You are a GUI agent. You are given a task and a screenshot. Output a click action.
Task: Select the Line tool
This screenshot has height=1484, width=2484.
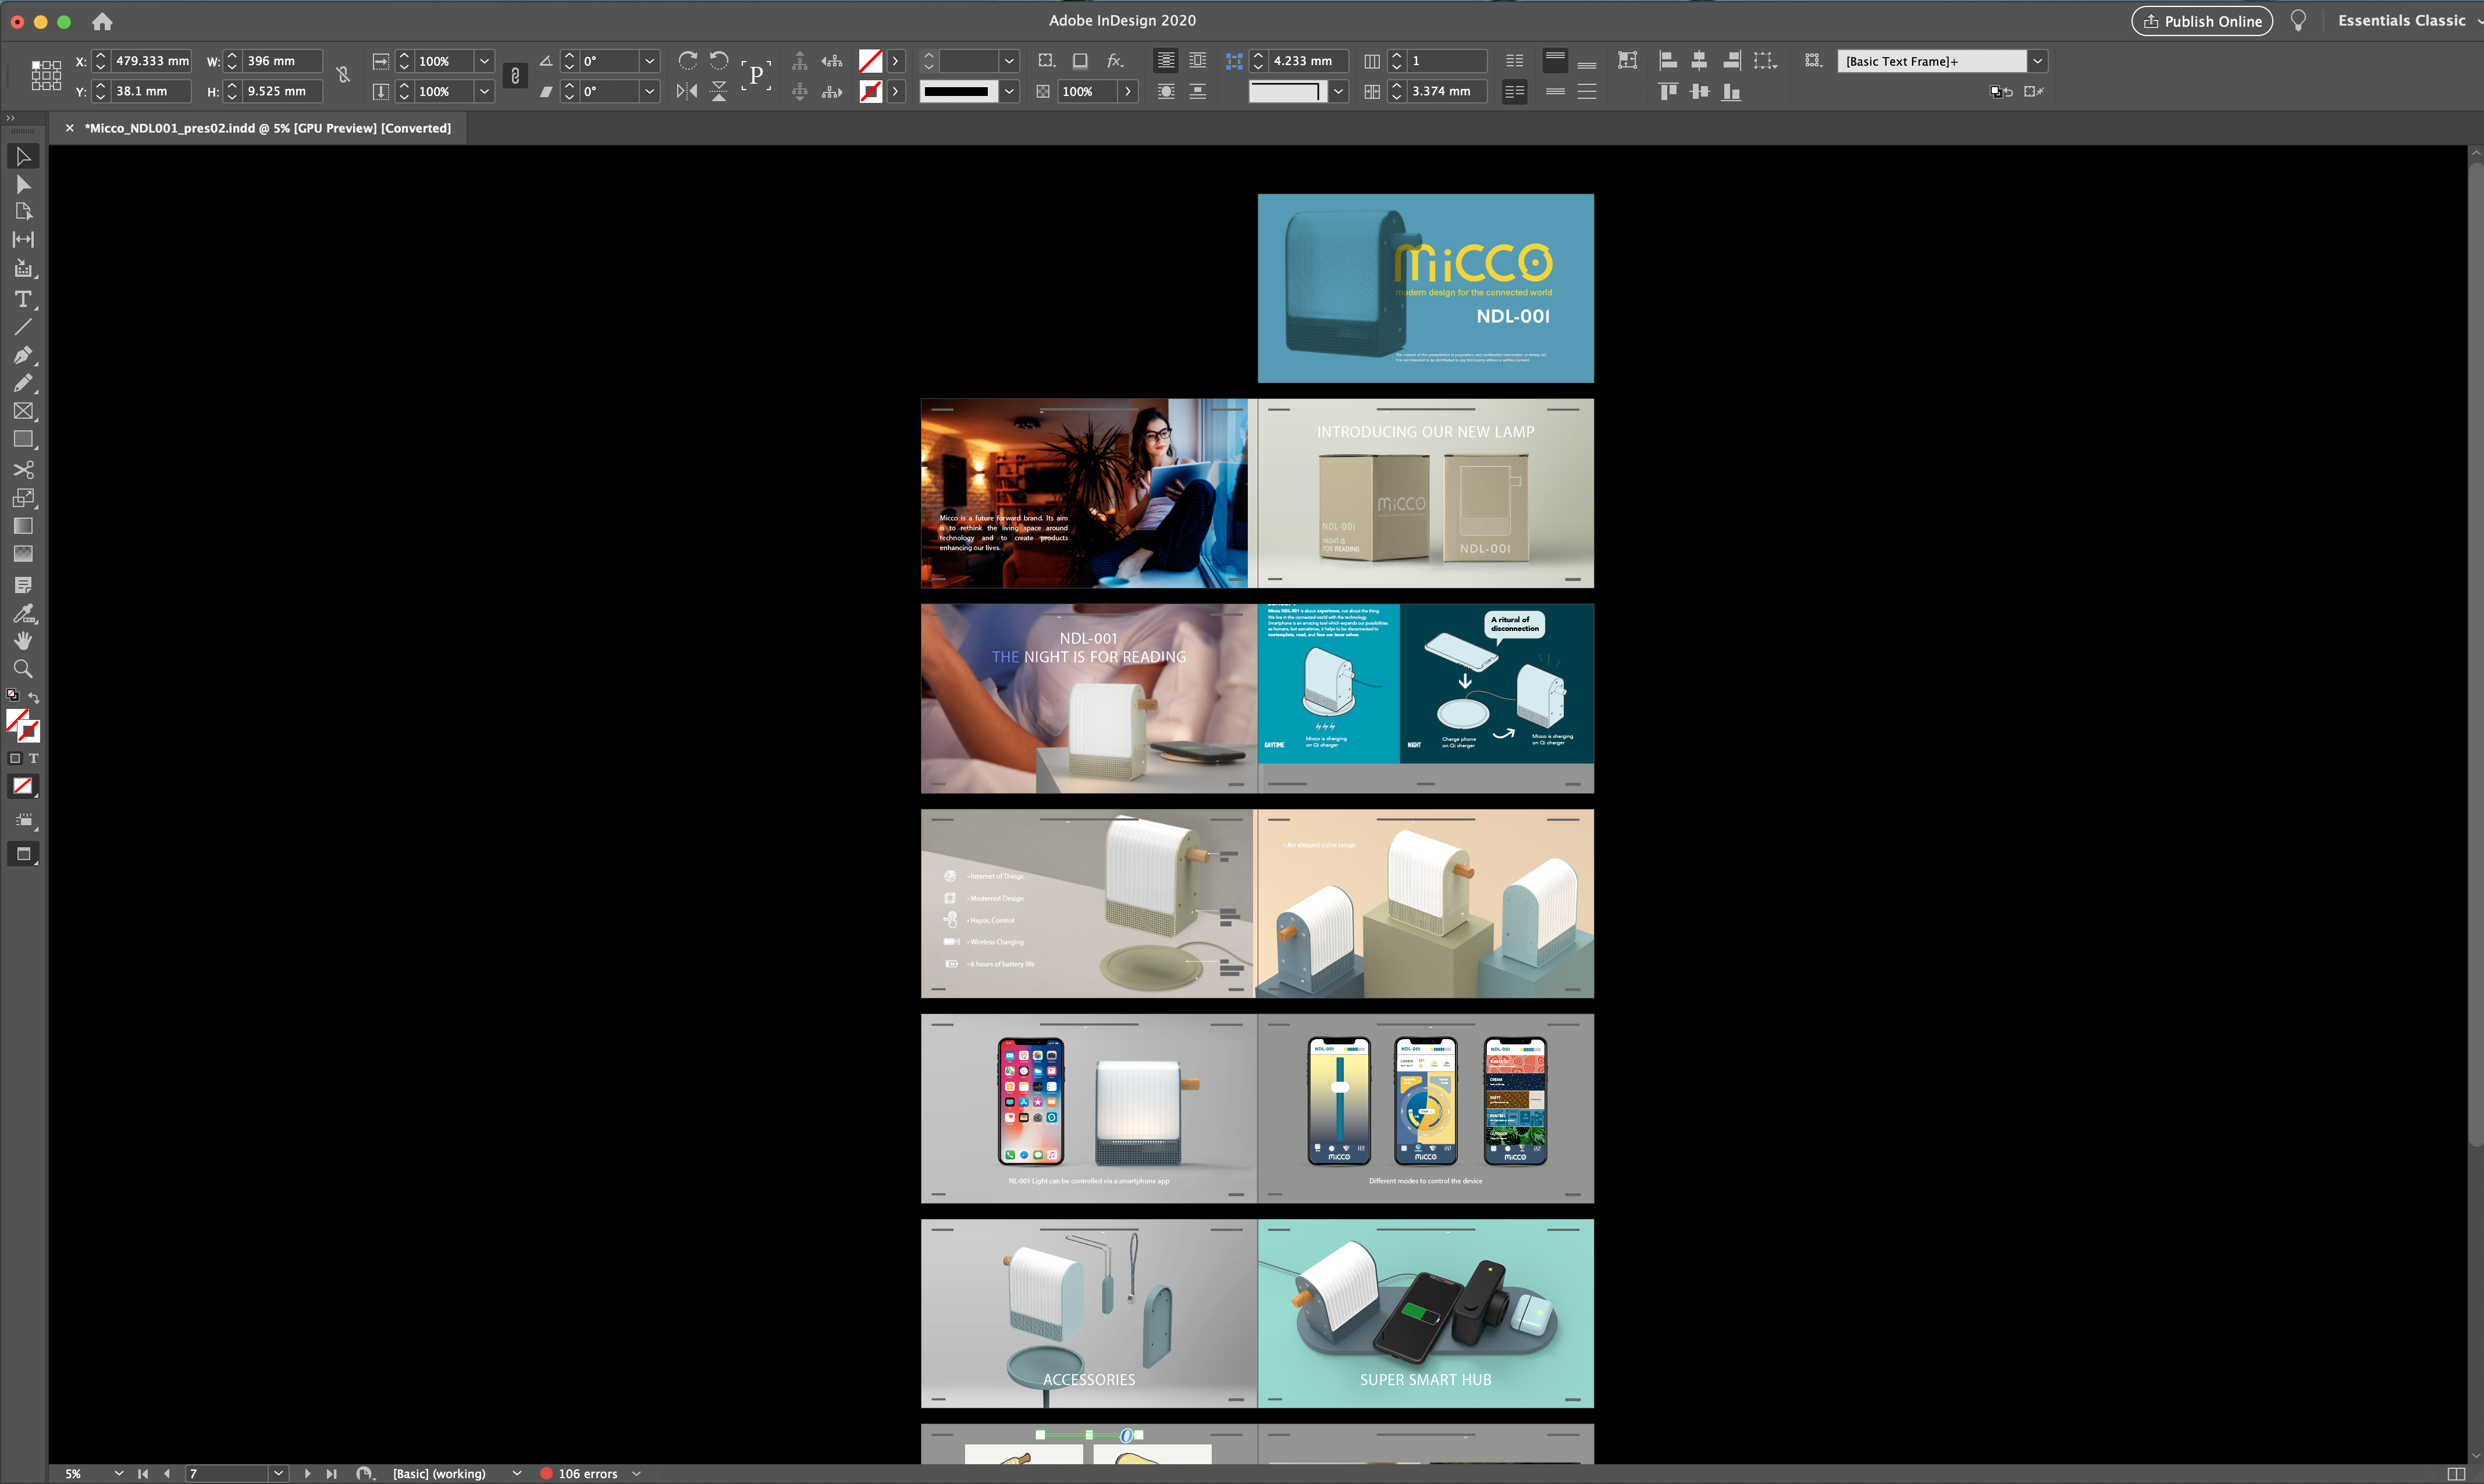[x=23, y=327]
